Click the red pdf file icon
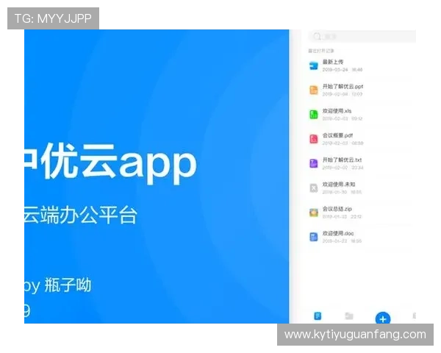Image resolution: width=441 pixels, height=353 pixels. (314, 139)
